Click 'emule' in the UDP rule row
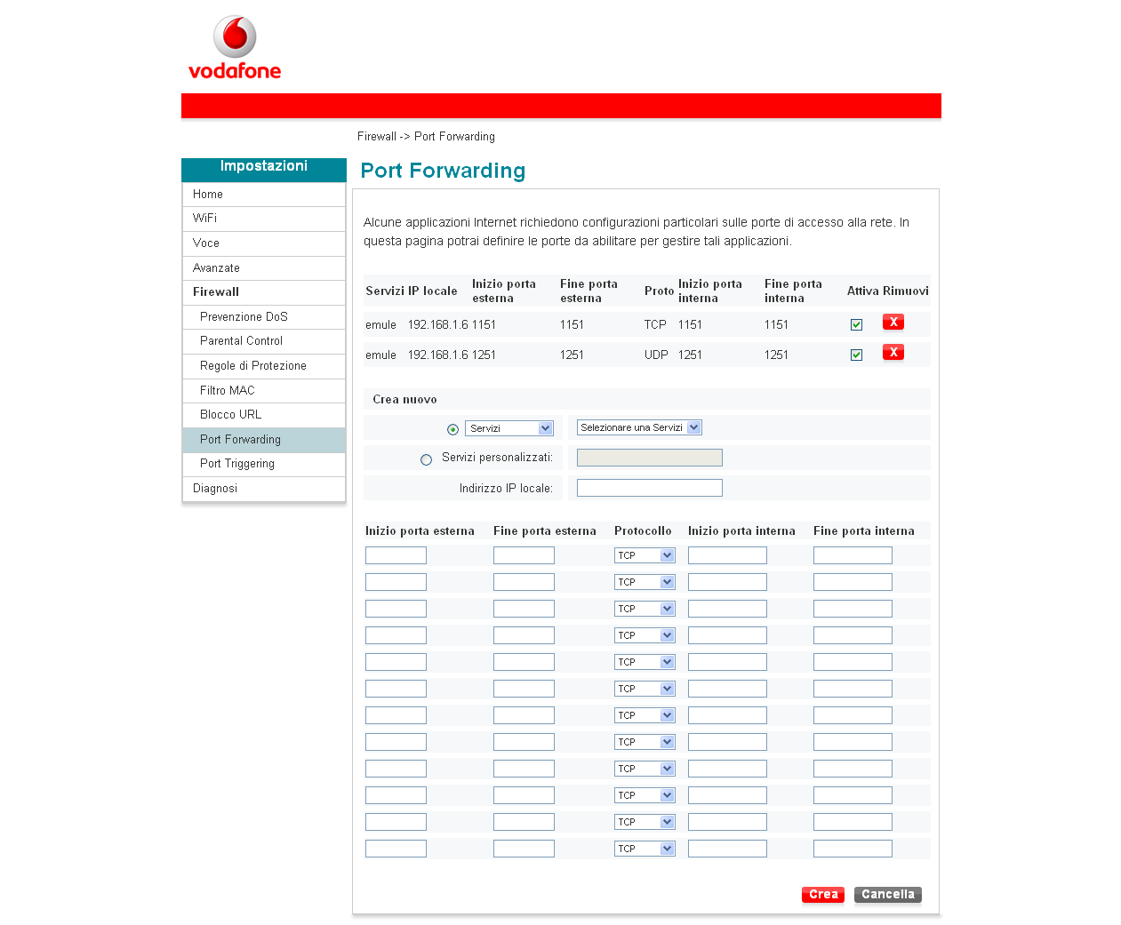The height and width of the screenshot is (925, 1121). tap(380, 355)
